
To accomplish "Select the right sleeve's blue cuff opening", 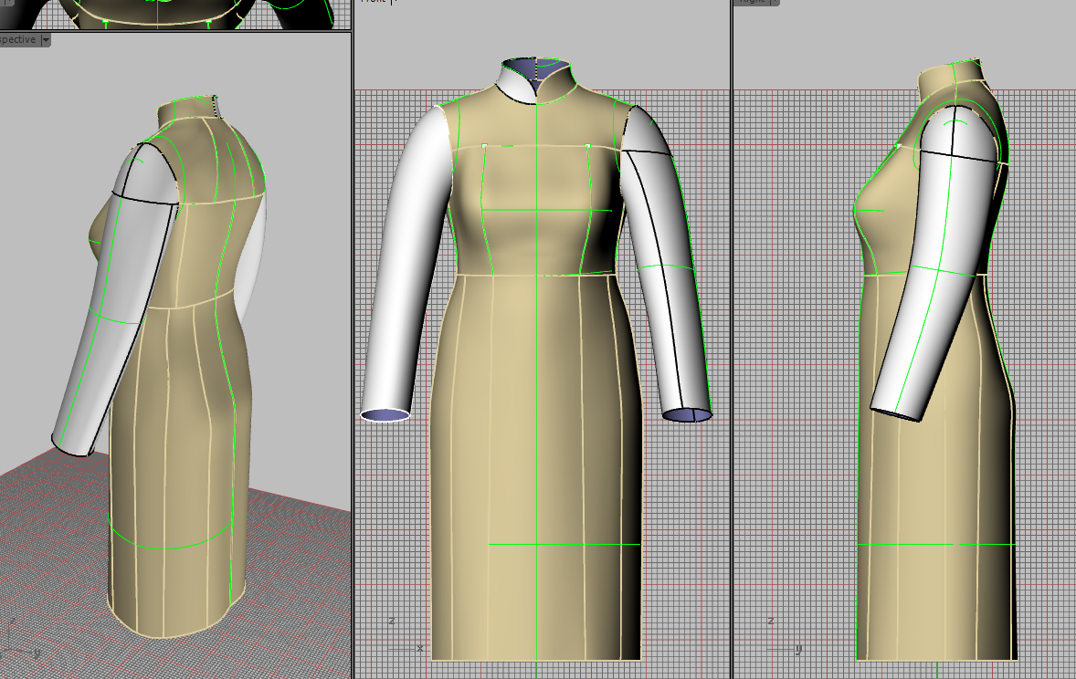I will (x=687, y=415).
